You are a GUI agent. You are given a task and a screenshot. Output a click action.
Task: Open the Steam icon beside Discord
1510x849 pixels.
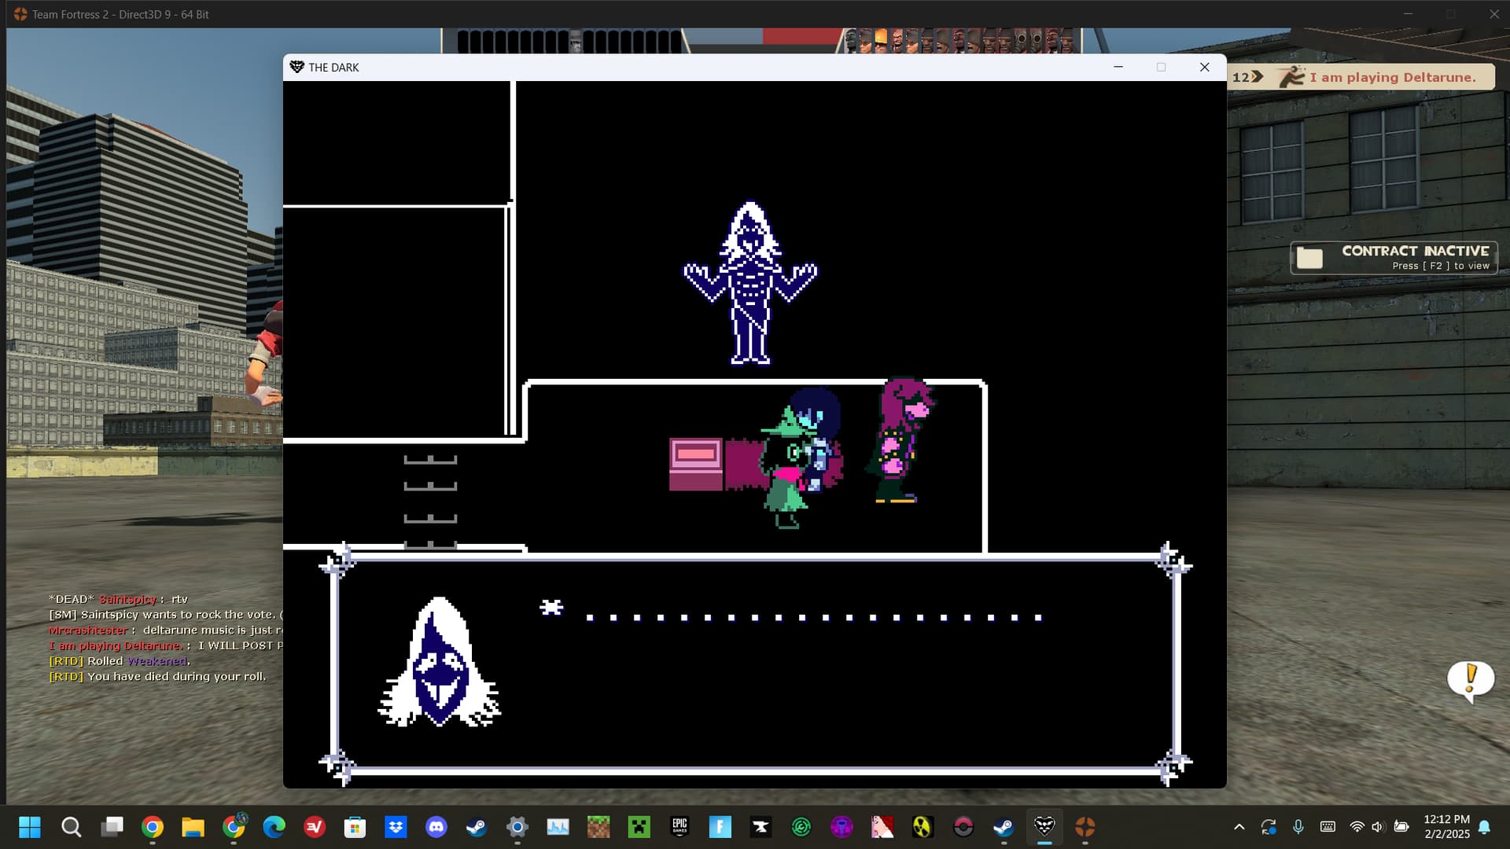pos(477,827)
